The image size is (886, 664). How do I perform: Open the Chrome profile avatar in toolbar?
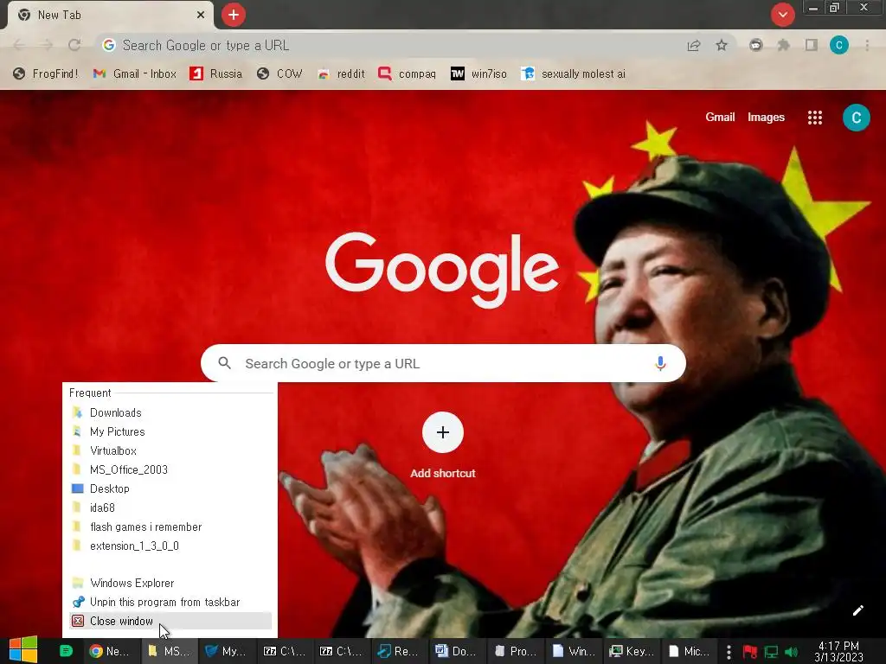pyautogui.click(x=839, y=45)
